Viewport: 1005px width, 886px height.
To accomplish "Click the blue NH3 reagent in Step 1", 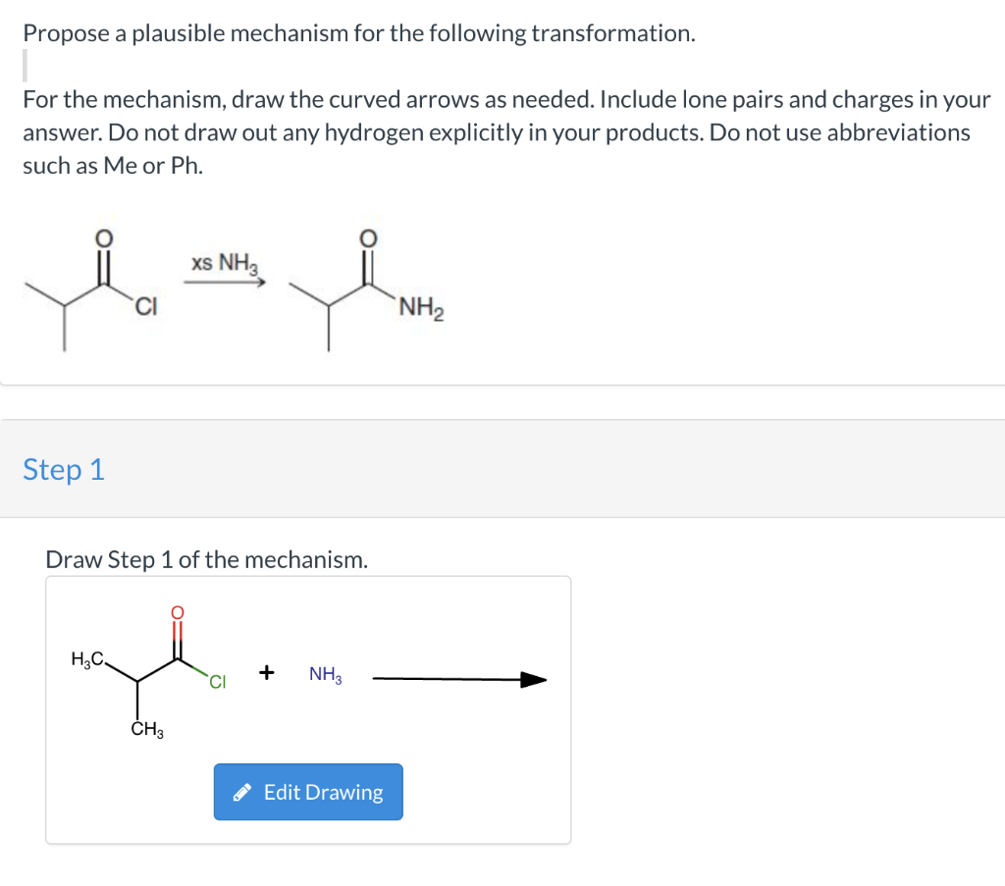I will pyautogui.click(x=325, y=675).
